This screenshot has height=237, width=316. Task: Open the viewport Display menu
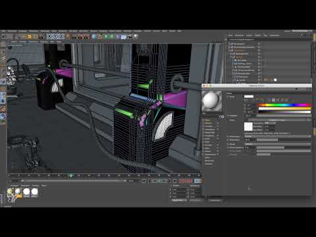click(34, 41)
